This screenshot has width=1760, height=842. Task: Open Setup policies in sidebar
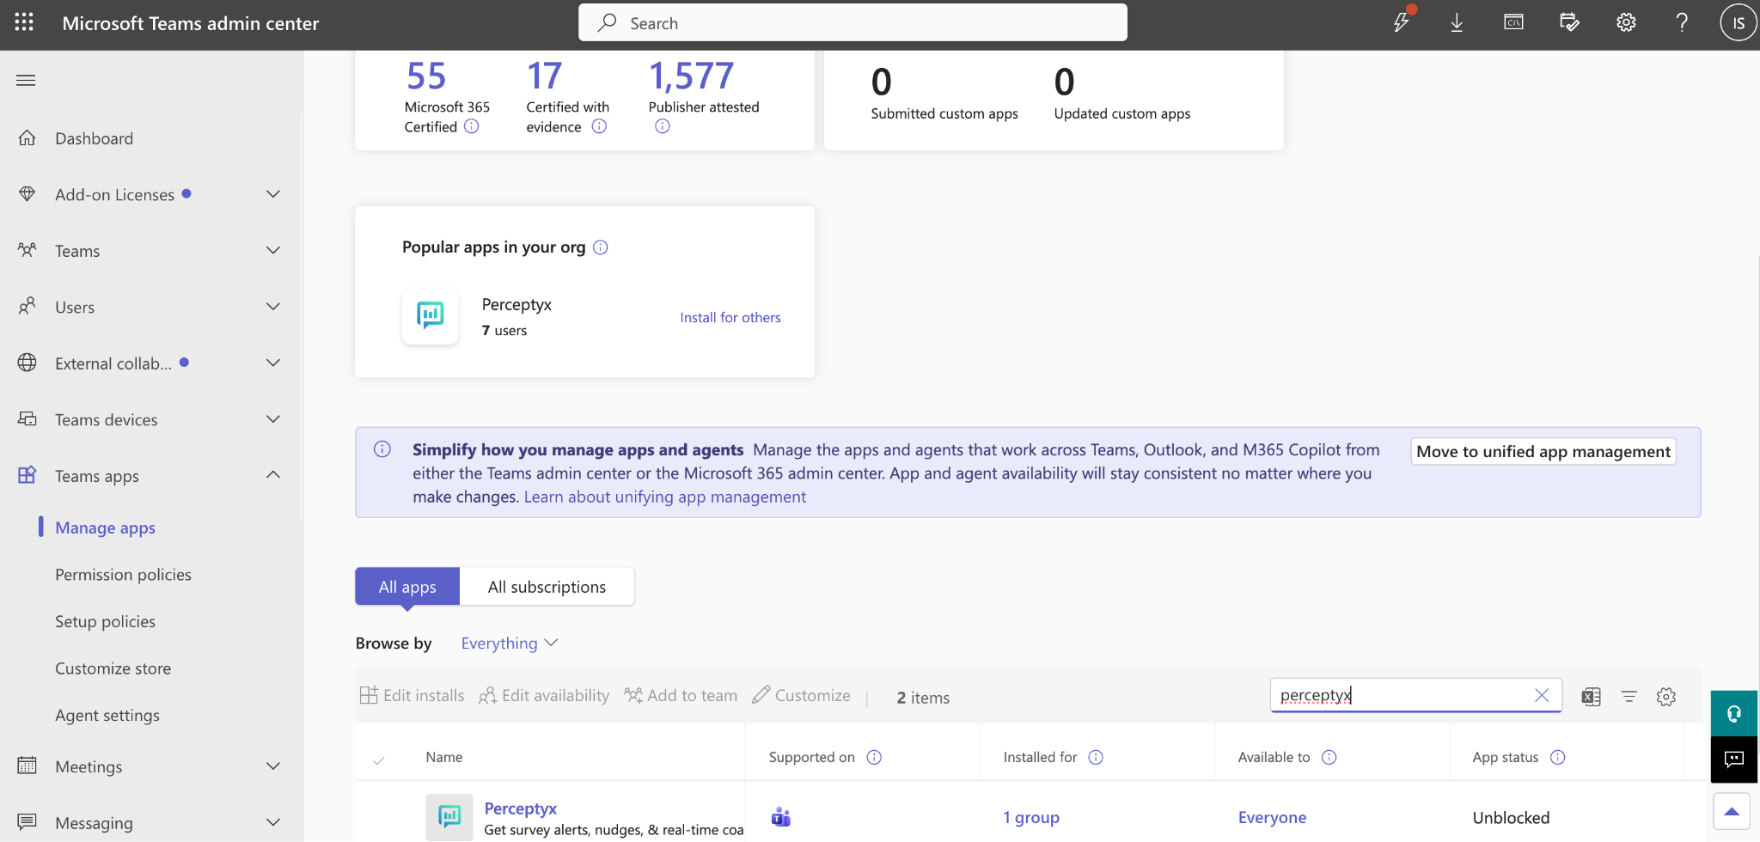click(x=105, y=621)
